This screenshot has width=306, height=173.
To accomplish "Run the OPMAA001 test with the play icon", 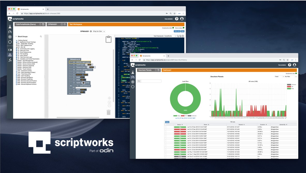I will click(91, 31).
